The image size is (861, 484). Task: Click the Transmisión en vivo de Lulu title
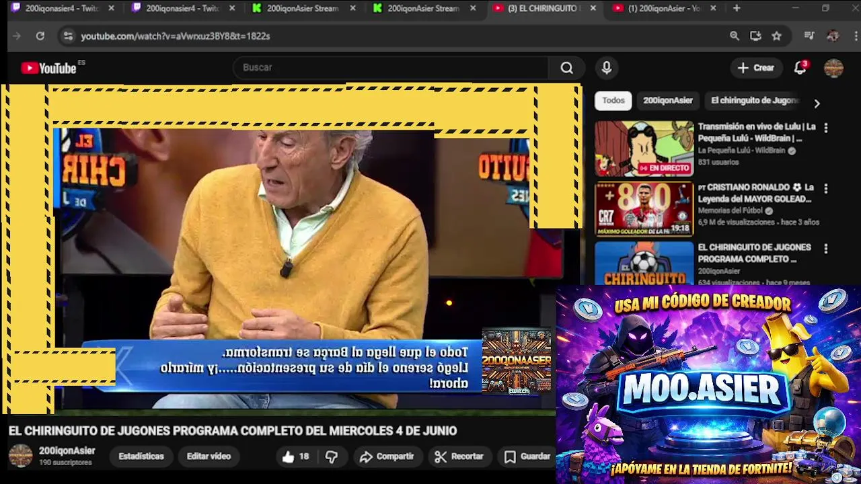pyautogui.click(x=757, y=132)
